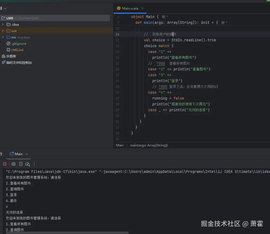
Task: Select the LMS.iml file
Action: [x=17, y=50]
